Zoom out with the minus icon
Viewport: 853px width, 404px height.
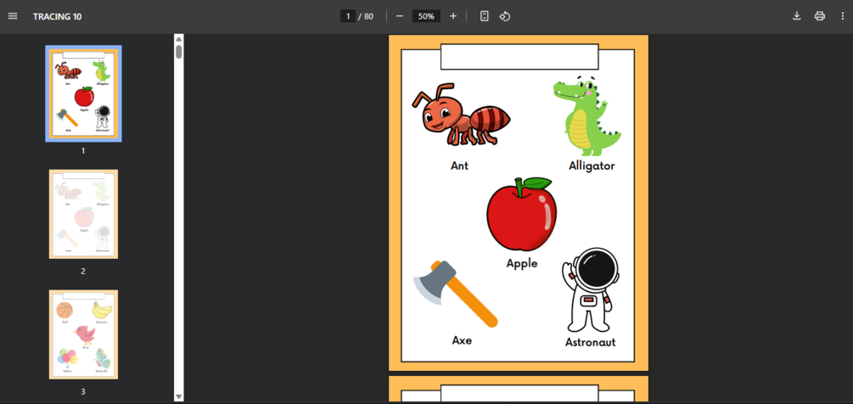pos(399,16)
